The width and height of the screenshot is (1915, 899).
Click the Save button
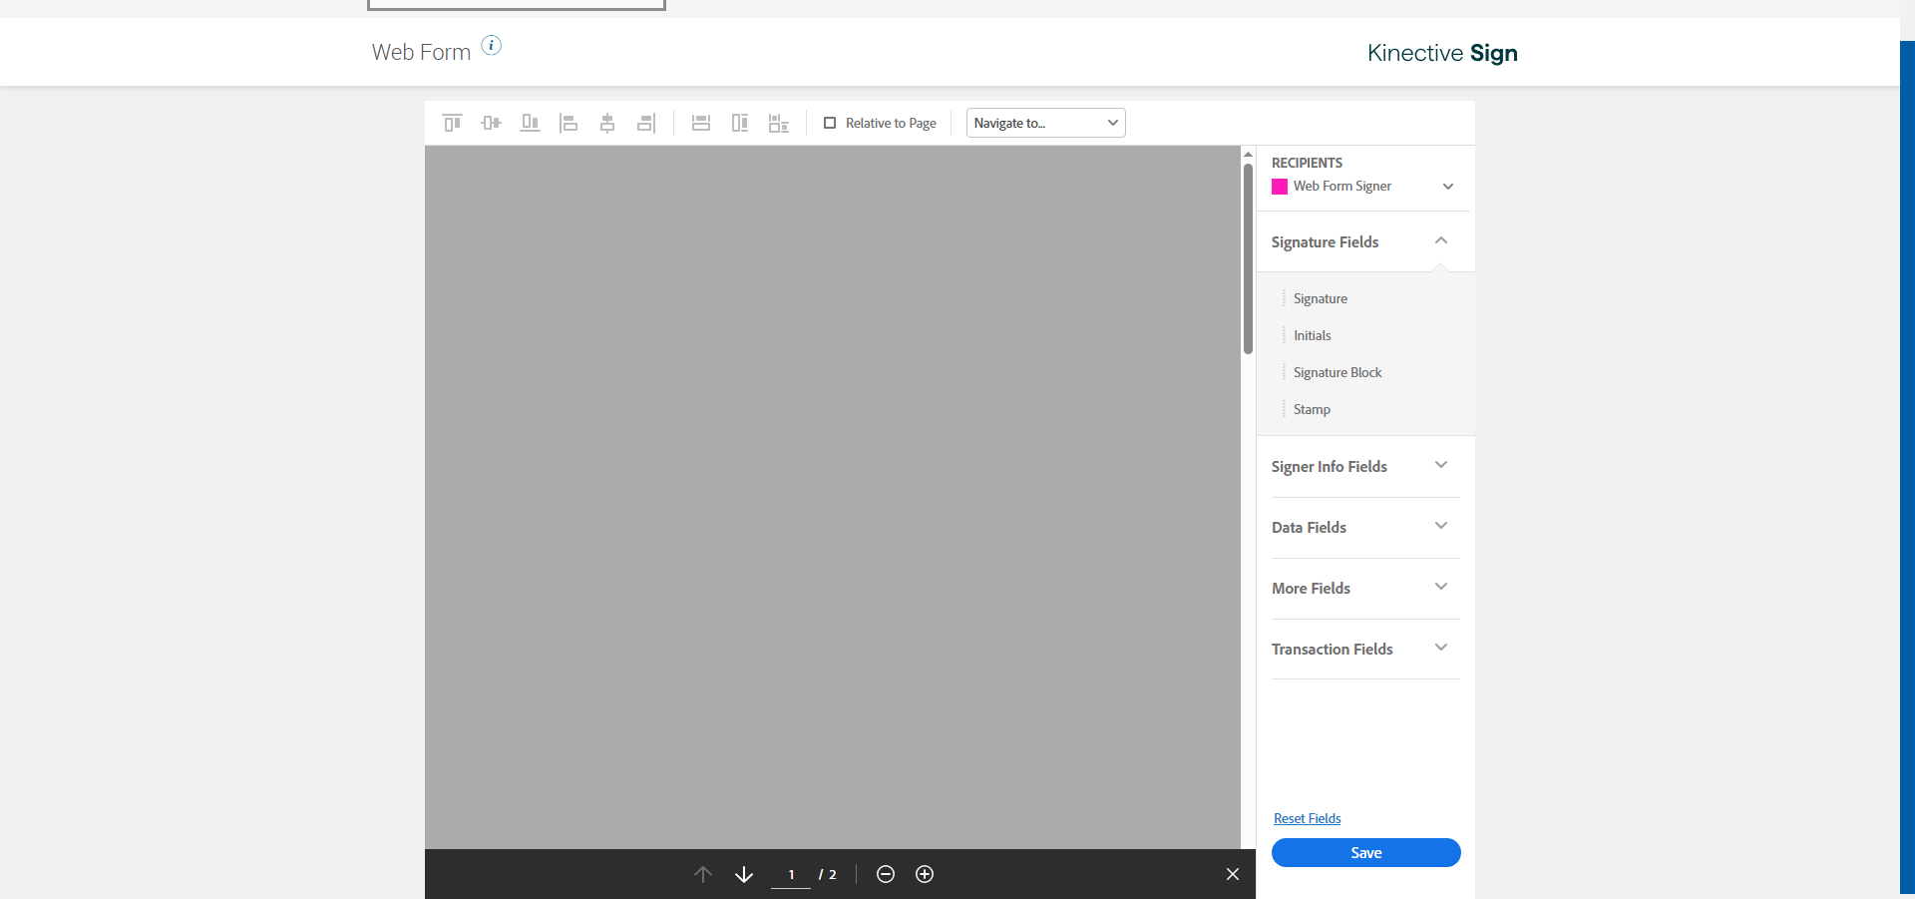click(x=1365, y=852)
